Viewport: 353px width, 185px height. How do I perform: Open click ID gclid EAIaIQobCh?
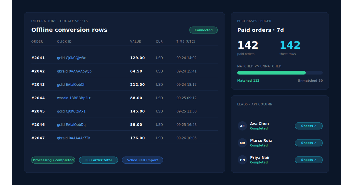point(71,85)
